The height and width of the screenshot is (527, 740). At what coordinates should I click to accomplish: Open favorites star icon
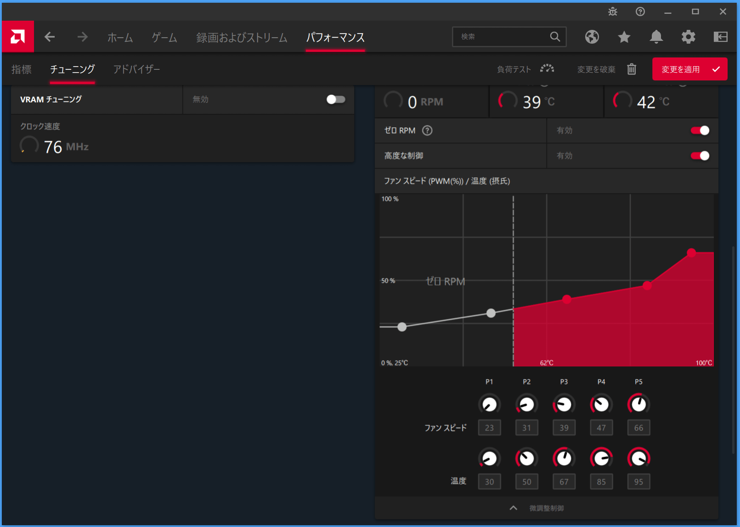coord(624,37)
